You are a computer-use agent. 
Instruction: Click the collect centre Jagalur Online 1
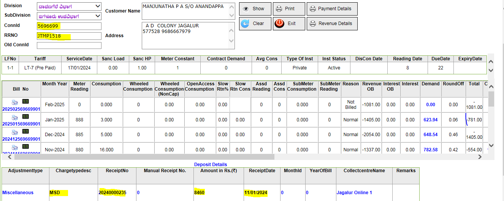tap(354, 193)
